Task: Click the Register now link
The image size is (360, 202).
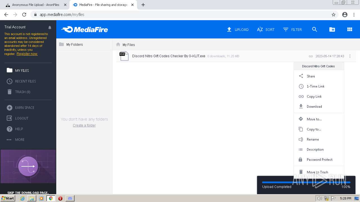Action: (27, 54)
